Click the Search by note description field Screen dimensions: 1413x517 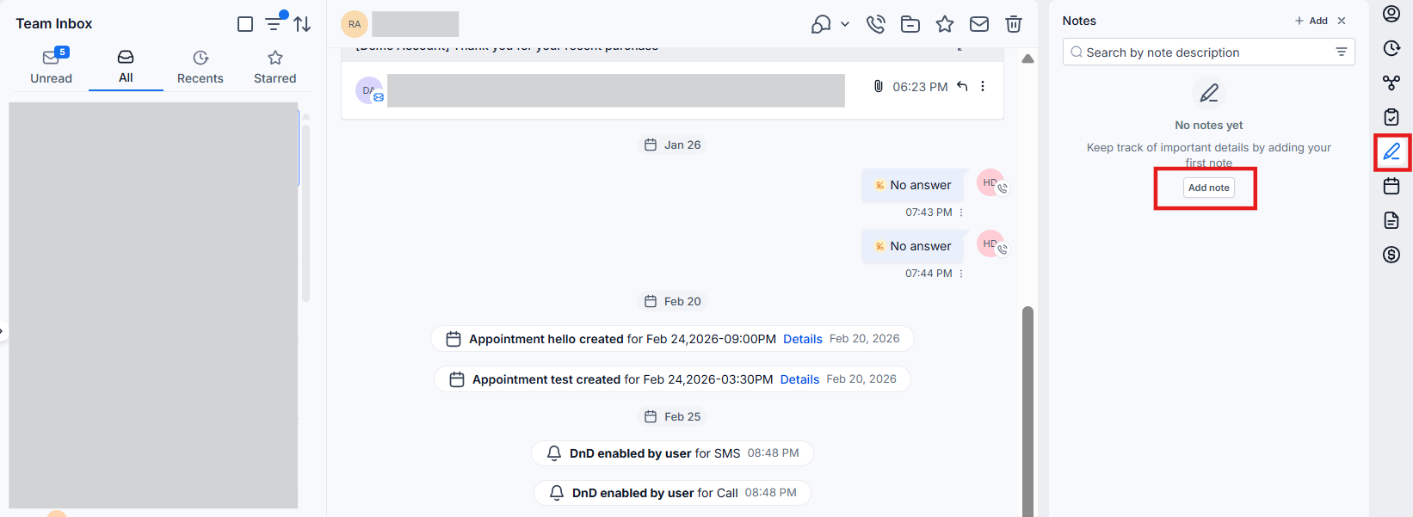(x=1200, y=52)
